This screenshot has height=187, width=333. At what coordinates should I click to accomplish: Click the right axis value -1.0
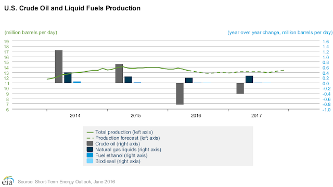pos(326,110)
